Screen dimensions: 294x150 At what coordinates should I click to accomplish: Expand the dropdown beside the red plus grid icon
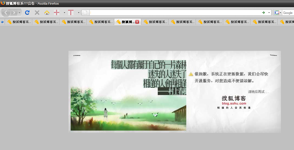(64, 13)
